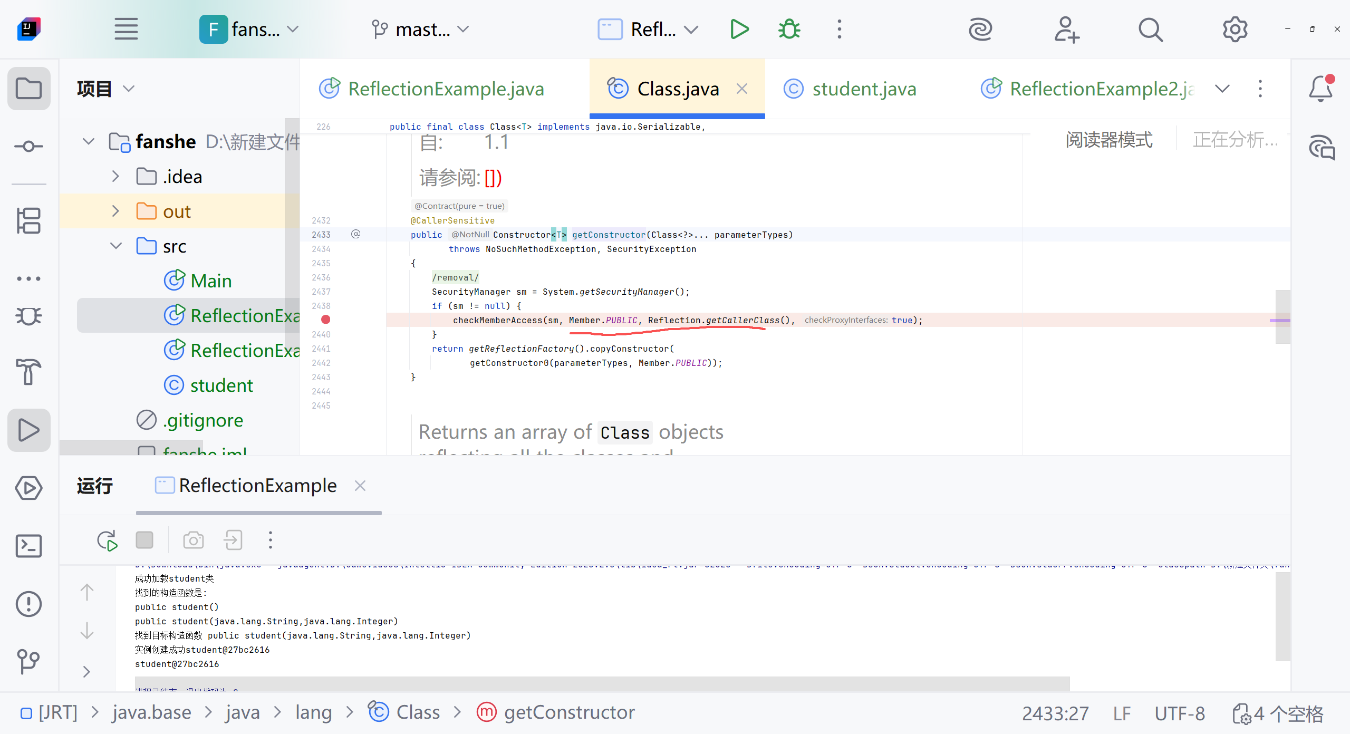The height and width of the screenshot is (734, 1350).
Task: Toggle the Project folder tool window
Action: pos(28,89)
